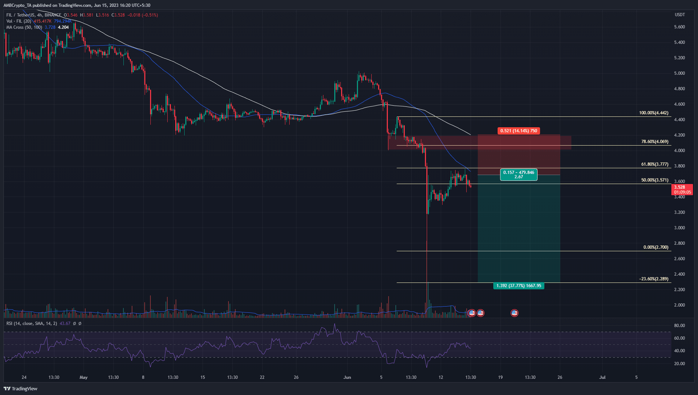This screenshot has height=395, width=698.
Task: Click the current price label 3.528 on price axis
Action: [x=682, y=189]
